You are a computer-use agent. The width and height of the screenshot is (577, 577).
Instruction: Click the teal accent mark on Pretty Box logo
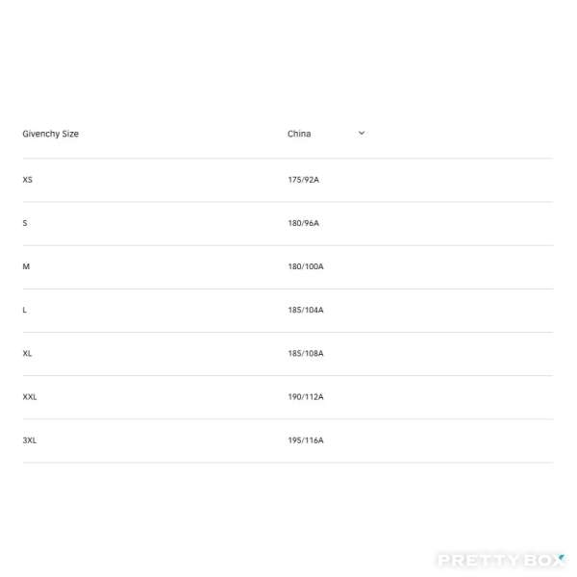pyautogui.click(x=560, y=555)
